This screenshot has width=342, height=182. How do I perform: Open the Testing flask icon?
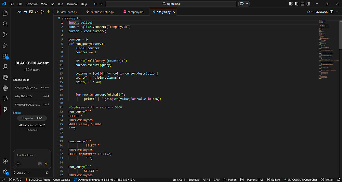(x=5, y=67)
